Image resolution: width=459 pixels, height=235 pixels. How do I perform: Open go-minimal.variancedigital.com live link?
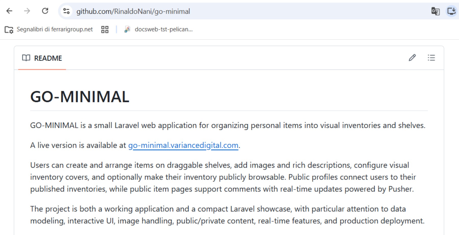(x=183, y=145)
